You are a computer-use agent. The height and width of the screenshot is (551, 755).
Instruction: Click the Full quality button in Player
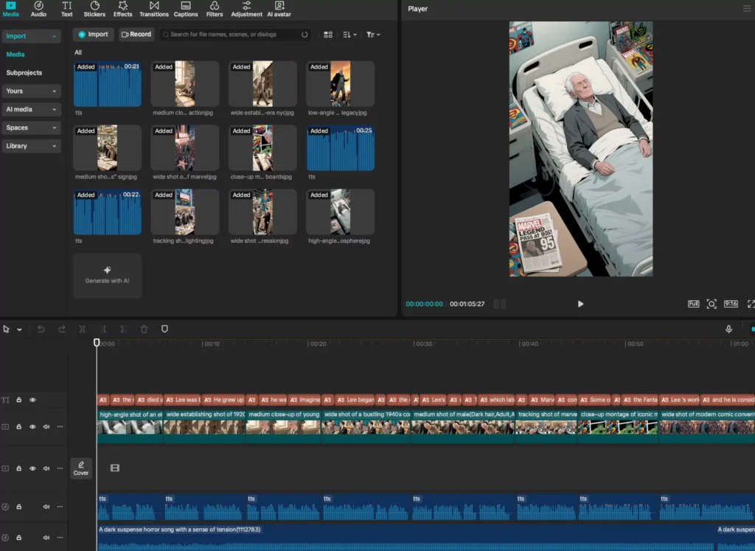(x=693, y=304)
